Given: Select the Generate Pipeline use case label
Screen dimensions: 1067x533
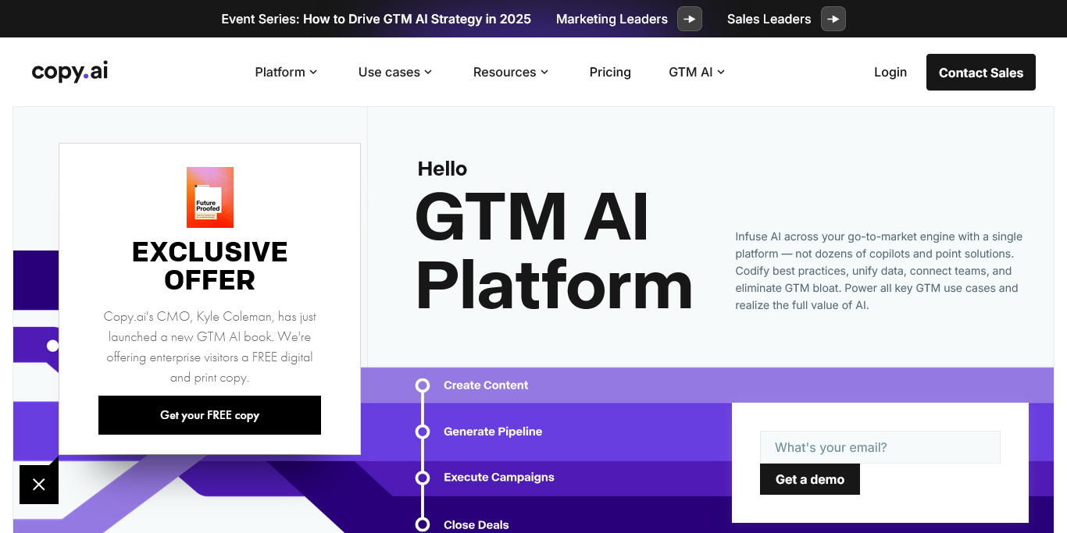Looking at the screenshot, I should (x=493, y=432).
